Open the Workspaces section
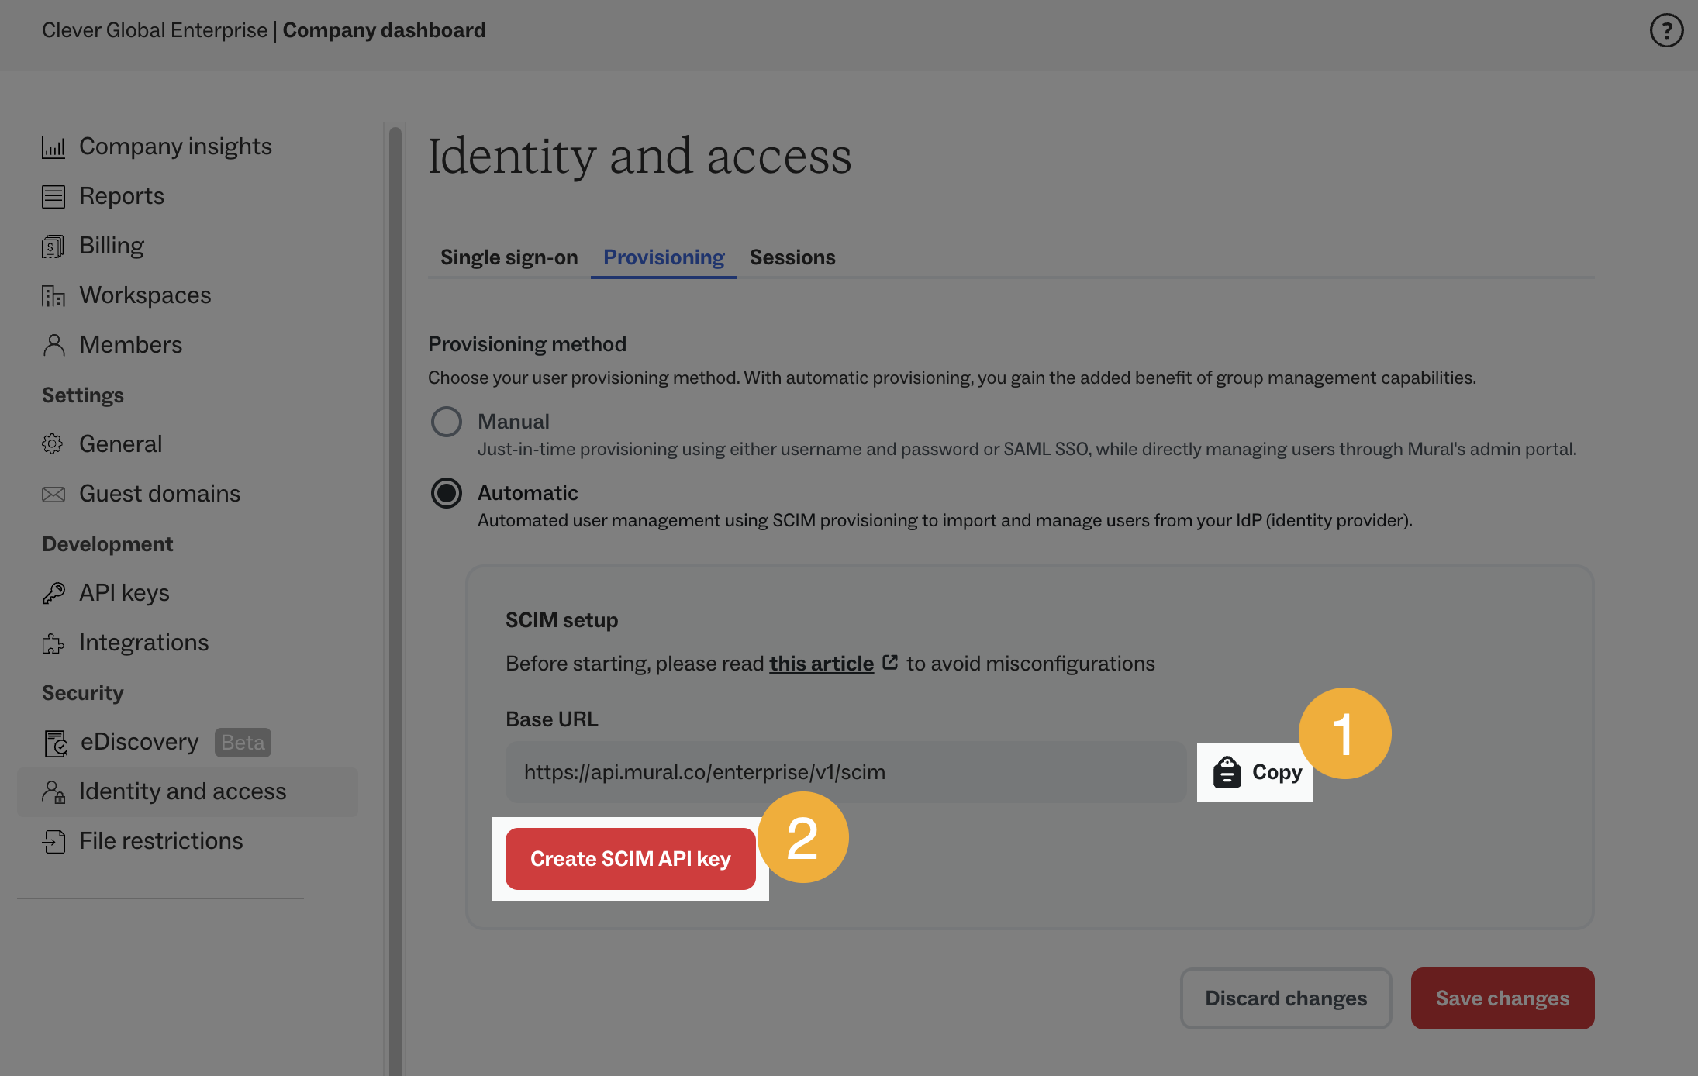1698x1076 pixels. click(145, 295)
